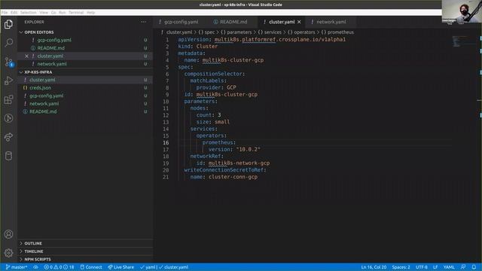Select cluster.yaml in XP-K8S-INFRA tree

pyautogui.click(x=85, y=80)
